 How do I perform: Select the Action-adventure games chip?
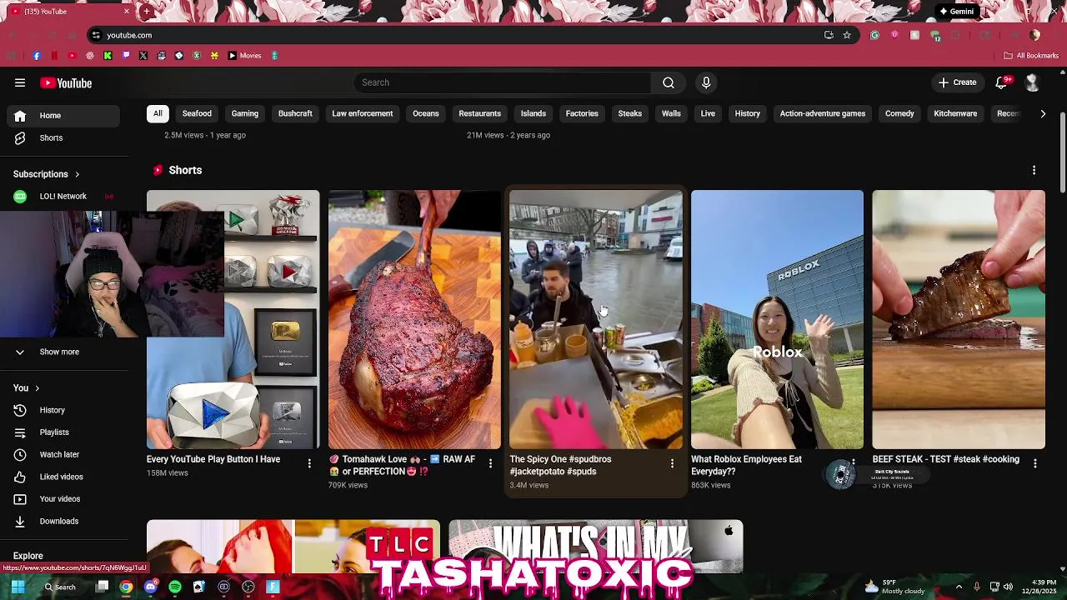pos(823,113)
